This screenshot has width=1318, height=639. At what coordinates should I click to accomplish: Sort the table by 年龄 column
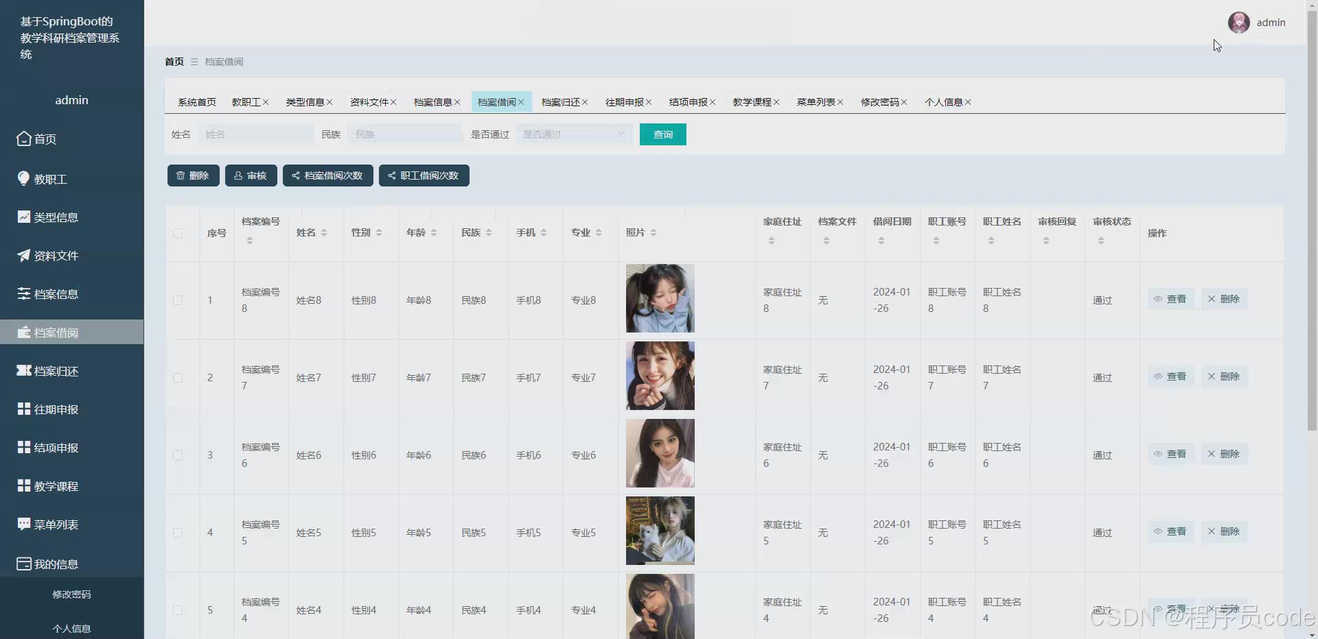pyautogui.click(x=432, y=232)
